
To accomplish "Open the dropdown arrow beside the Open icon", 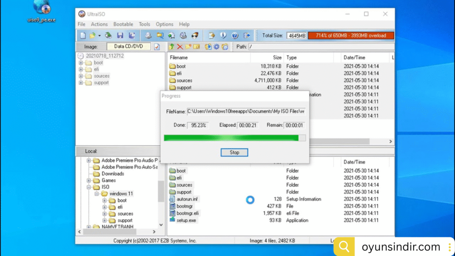I will point(100,36).
